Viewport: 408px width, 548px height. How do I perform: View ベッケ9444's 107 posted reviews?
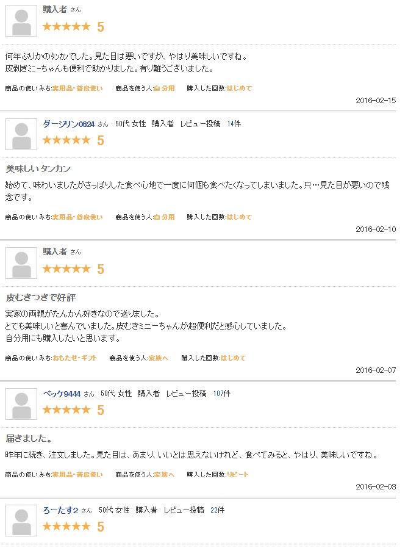222,394
